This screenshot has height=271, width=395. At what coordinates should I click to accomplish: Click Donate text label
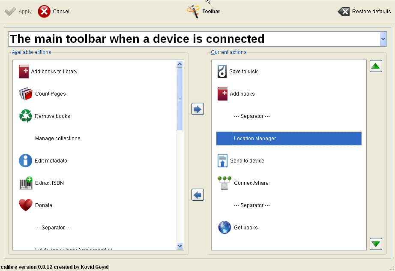(x=44, y=205)
